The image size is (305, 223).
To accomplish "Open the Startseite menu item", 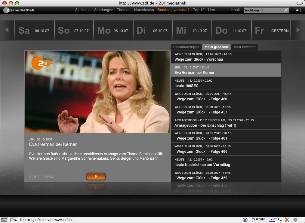I will pyautogui.click(x=83, y=10).
